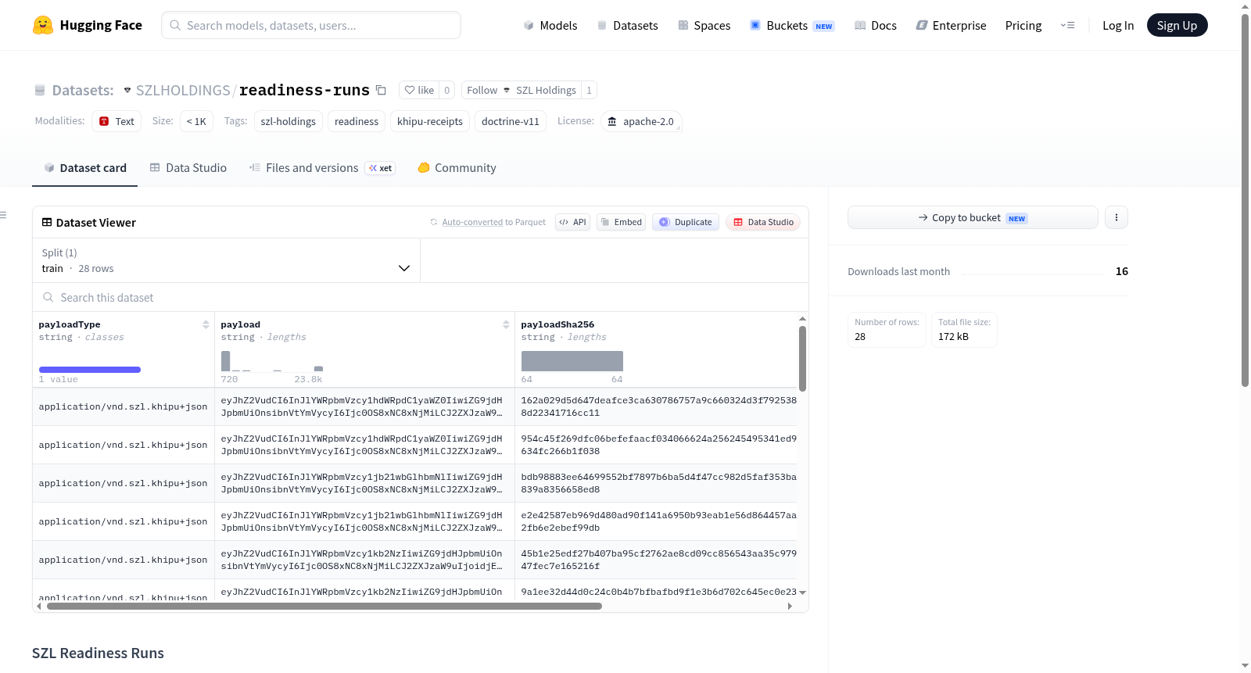The image size is (1251, 673).
Task: Select the doctrine-v11 tag
Action: click(x=511, y=121)
